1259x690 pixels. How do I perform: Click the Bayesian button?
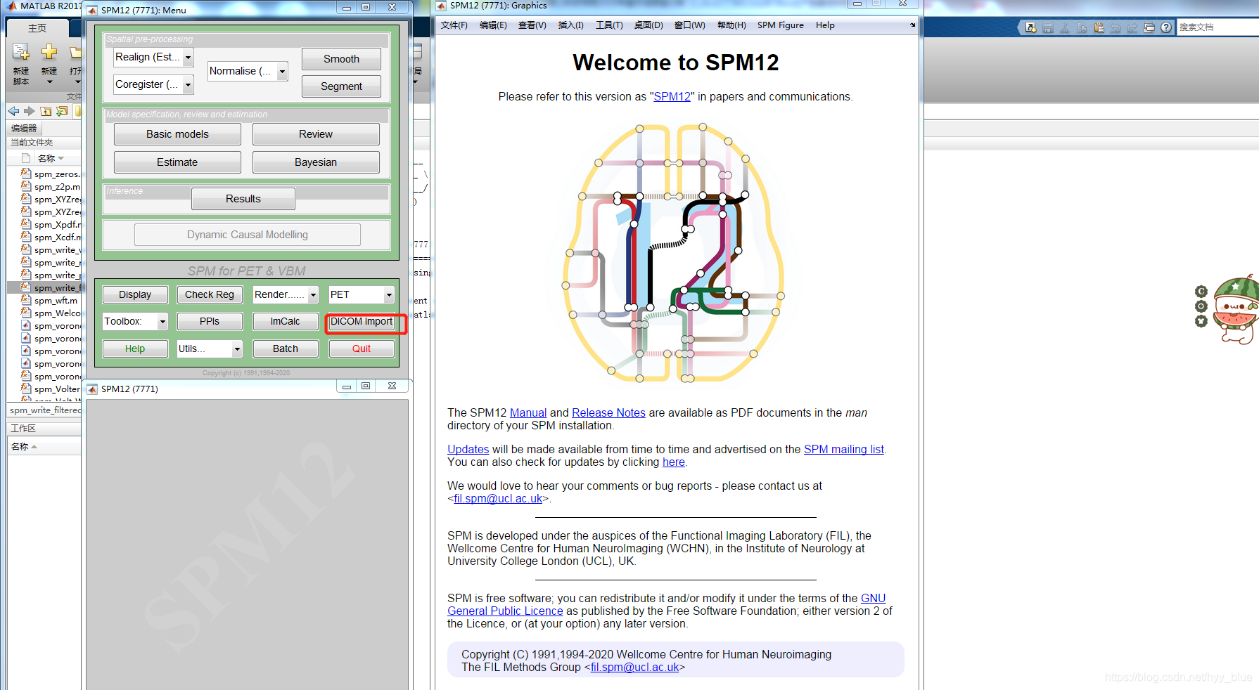pos(316,162)
